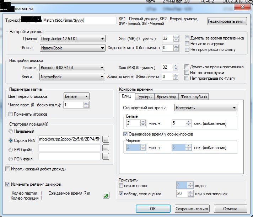This screenshot has width=253, height=217.
Task: Click the Редактировать имя... button
Action: click(x=227, y=21)
